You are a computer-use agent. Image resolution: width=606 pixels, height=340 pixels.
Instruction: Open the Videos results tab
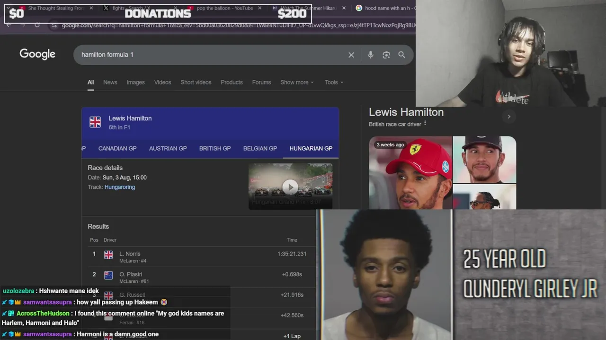(162, 82)
